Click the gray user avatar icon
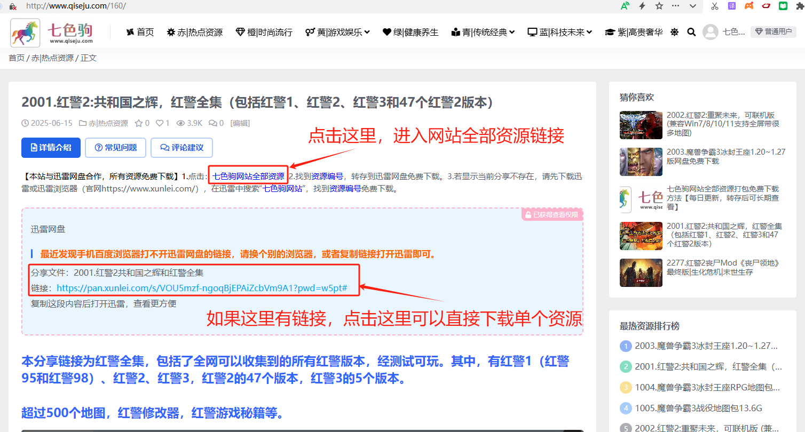 pyautogui.click(x=711, y=32)
